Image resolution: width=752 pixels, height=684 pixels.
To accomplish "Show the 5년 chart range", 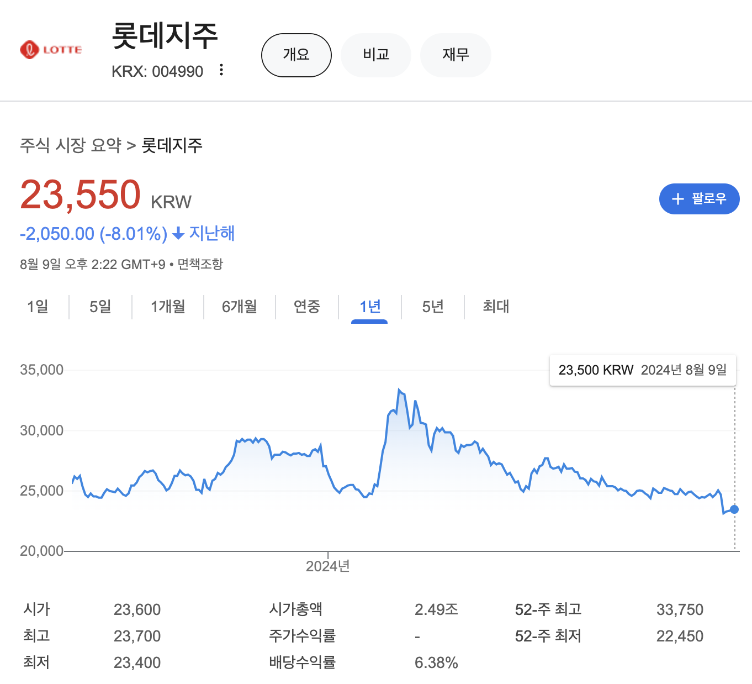I will [433, 306].
